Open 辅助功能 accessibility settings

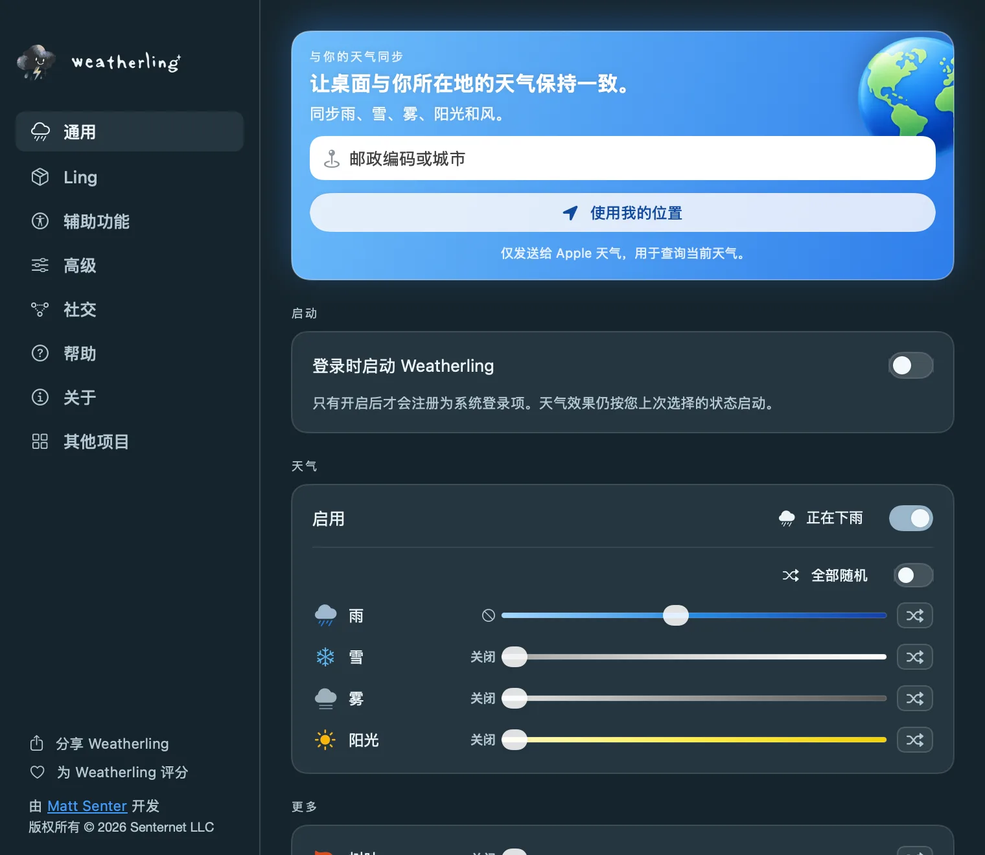(x=130, y=221)
